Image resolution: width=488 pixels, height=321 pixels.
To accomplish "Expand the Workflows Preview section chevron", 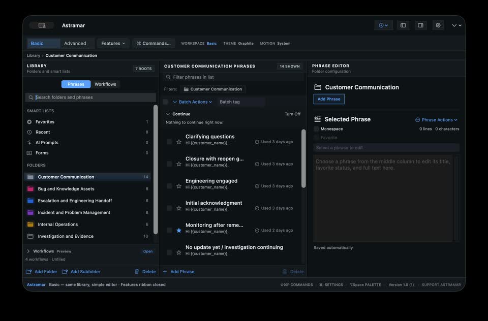I will point(28,251).
